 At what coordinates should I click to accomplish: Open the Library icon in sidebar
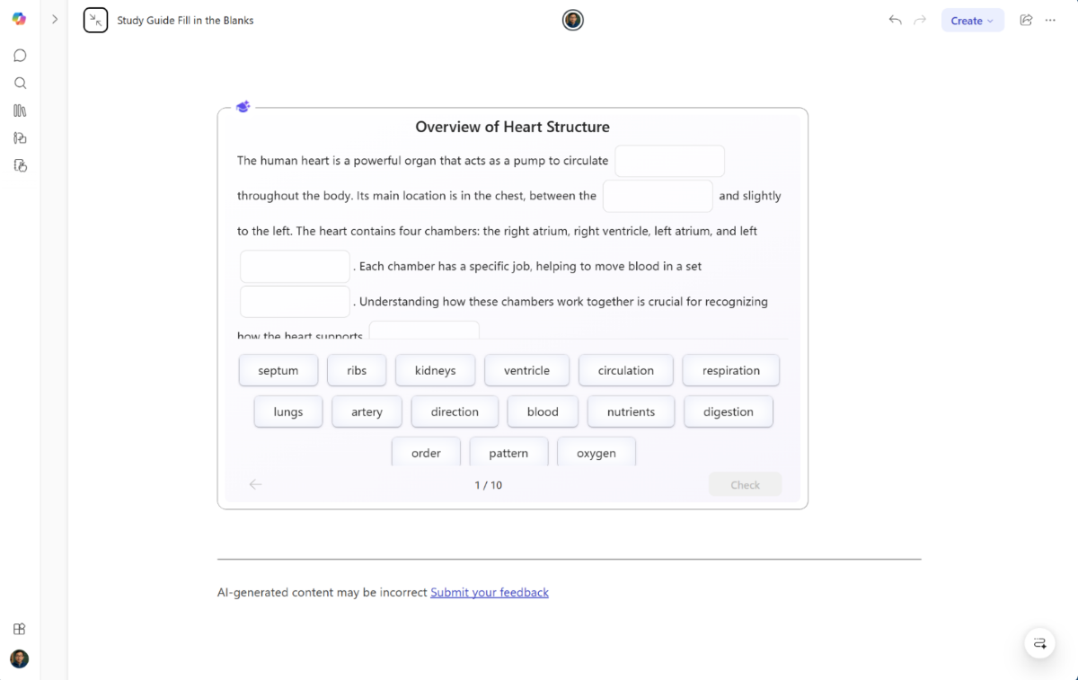(x=20, y=110)
